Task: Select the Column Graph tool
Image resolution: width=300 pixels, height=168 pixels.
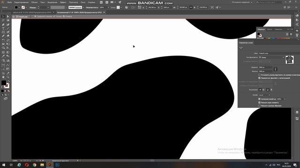Action: click(x=8, y=61)
